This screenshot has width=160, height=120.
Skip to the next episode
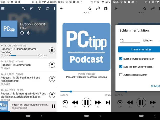pyautogui.click(x=108, y=102)
